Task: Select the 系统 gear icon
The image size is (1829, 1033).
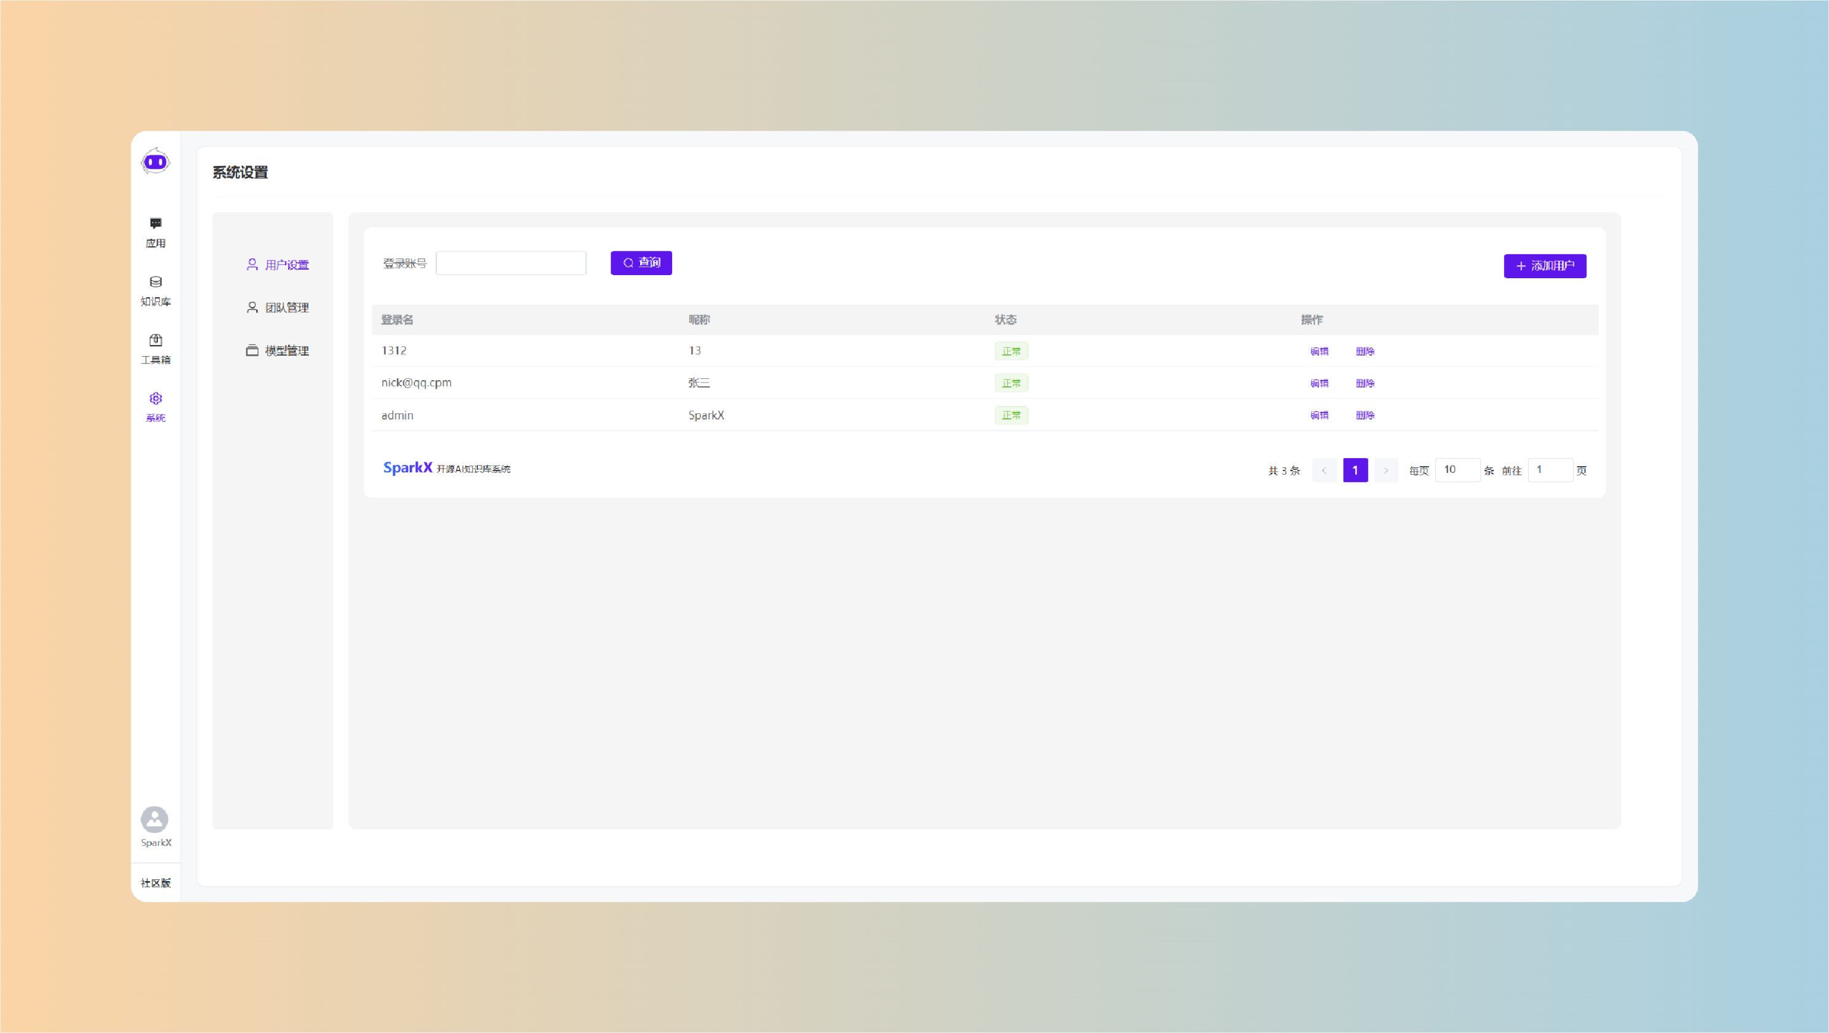Action: point(155,399)
